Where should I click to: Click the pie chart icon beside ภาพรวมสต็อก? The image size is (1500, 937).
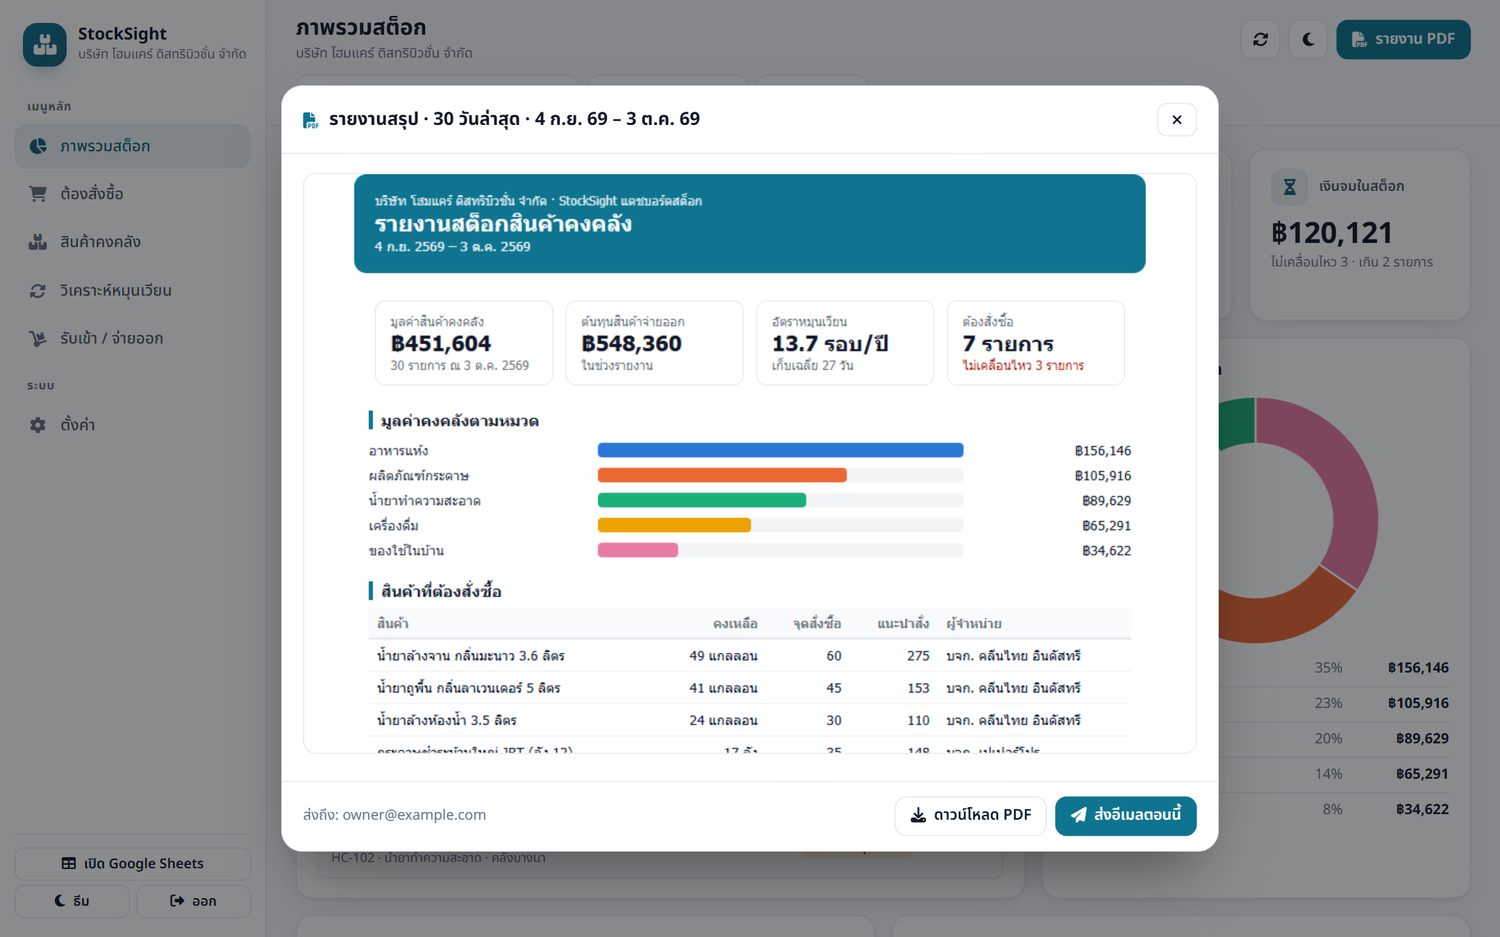coord(38,146)
